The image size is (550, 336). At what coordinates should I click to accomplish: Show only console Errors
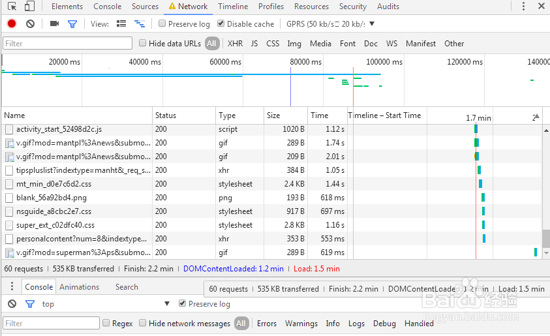(x=267, y=324)
